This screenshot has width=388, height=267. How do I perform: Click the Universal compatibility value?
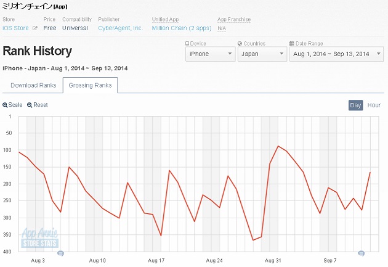[75, 28]
